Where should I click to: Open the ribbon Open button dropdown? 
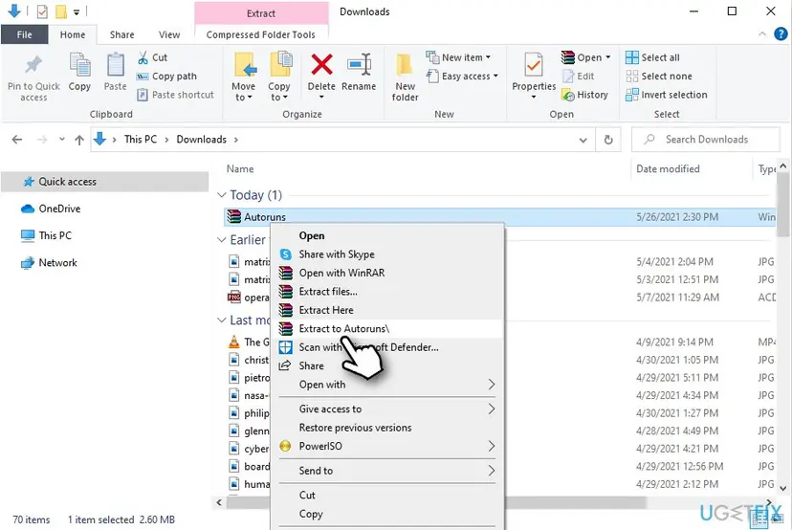pyautogui.click(x=607, y=57)
